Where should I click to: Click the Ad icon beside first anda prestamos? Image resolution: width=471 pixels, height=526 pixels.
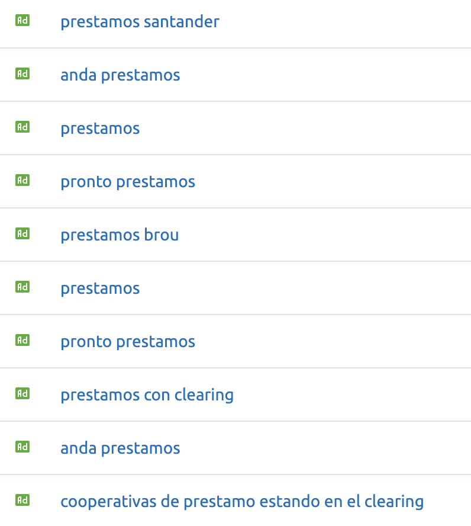click(x=22, y=73)
